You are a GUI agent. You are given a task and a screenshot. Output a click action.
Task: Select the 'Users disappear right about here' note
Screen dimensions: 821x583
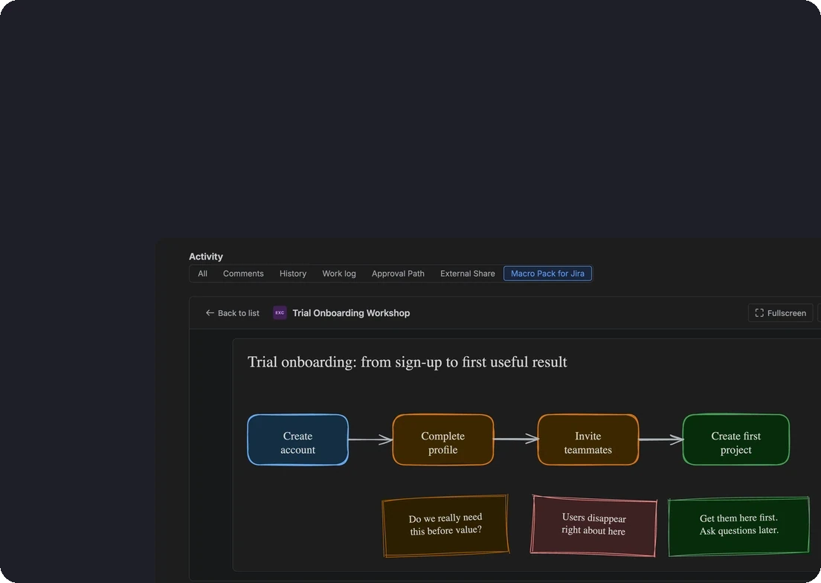[x=593, y=525]
